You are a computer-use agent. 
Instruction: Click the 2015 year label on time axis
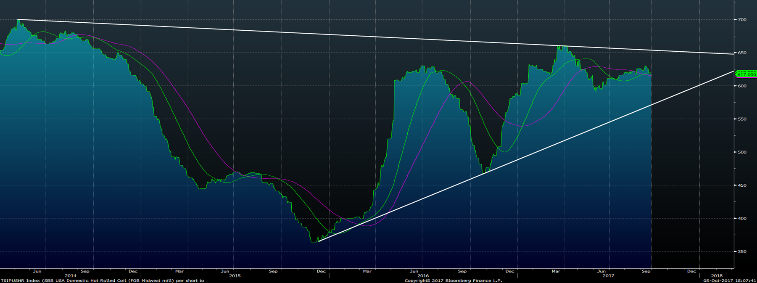(235, 276)
